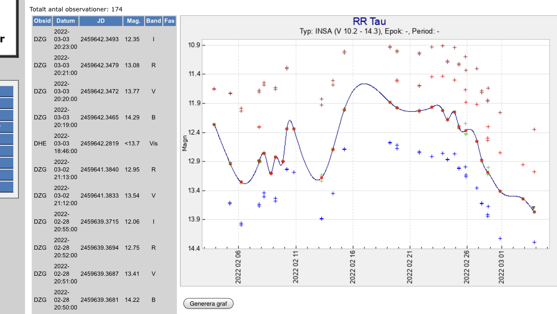Select the observation with JD 2459642.3493

(100, 39)
